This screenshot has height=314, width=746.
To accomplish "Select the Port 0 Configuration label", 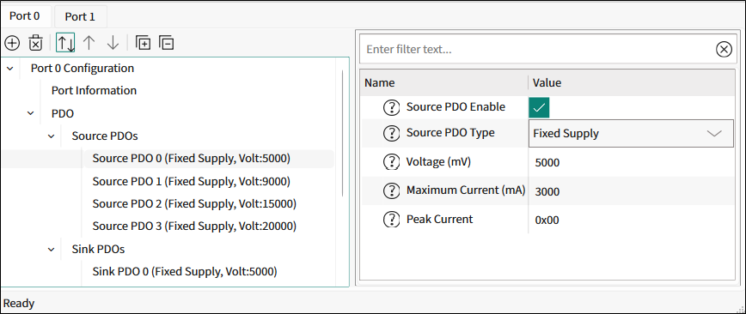I will (x=83, y=69).
